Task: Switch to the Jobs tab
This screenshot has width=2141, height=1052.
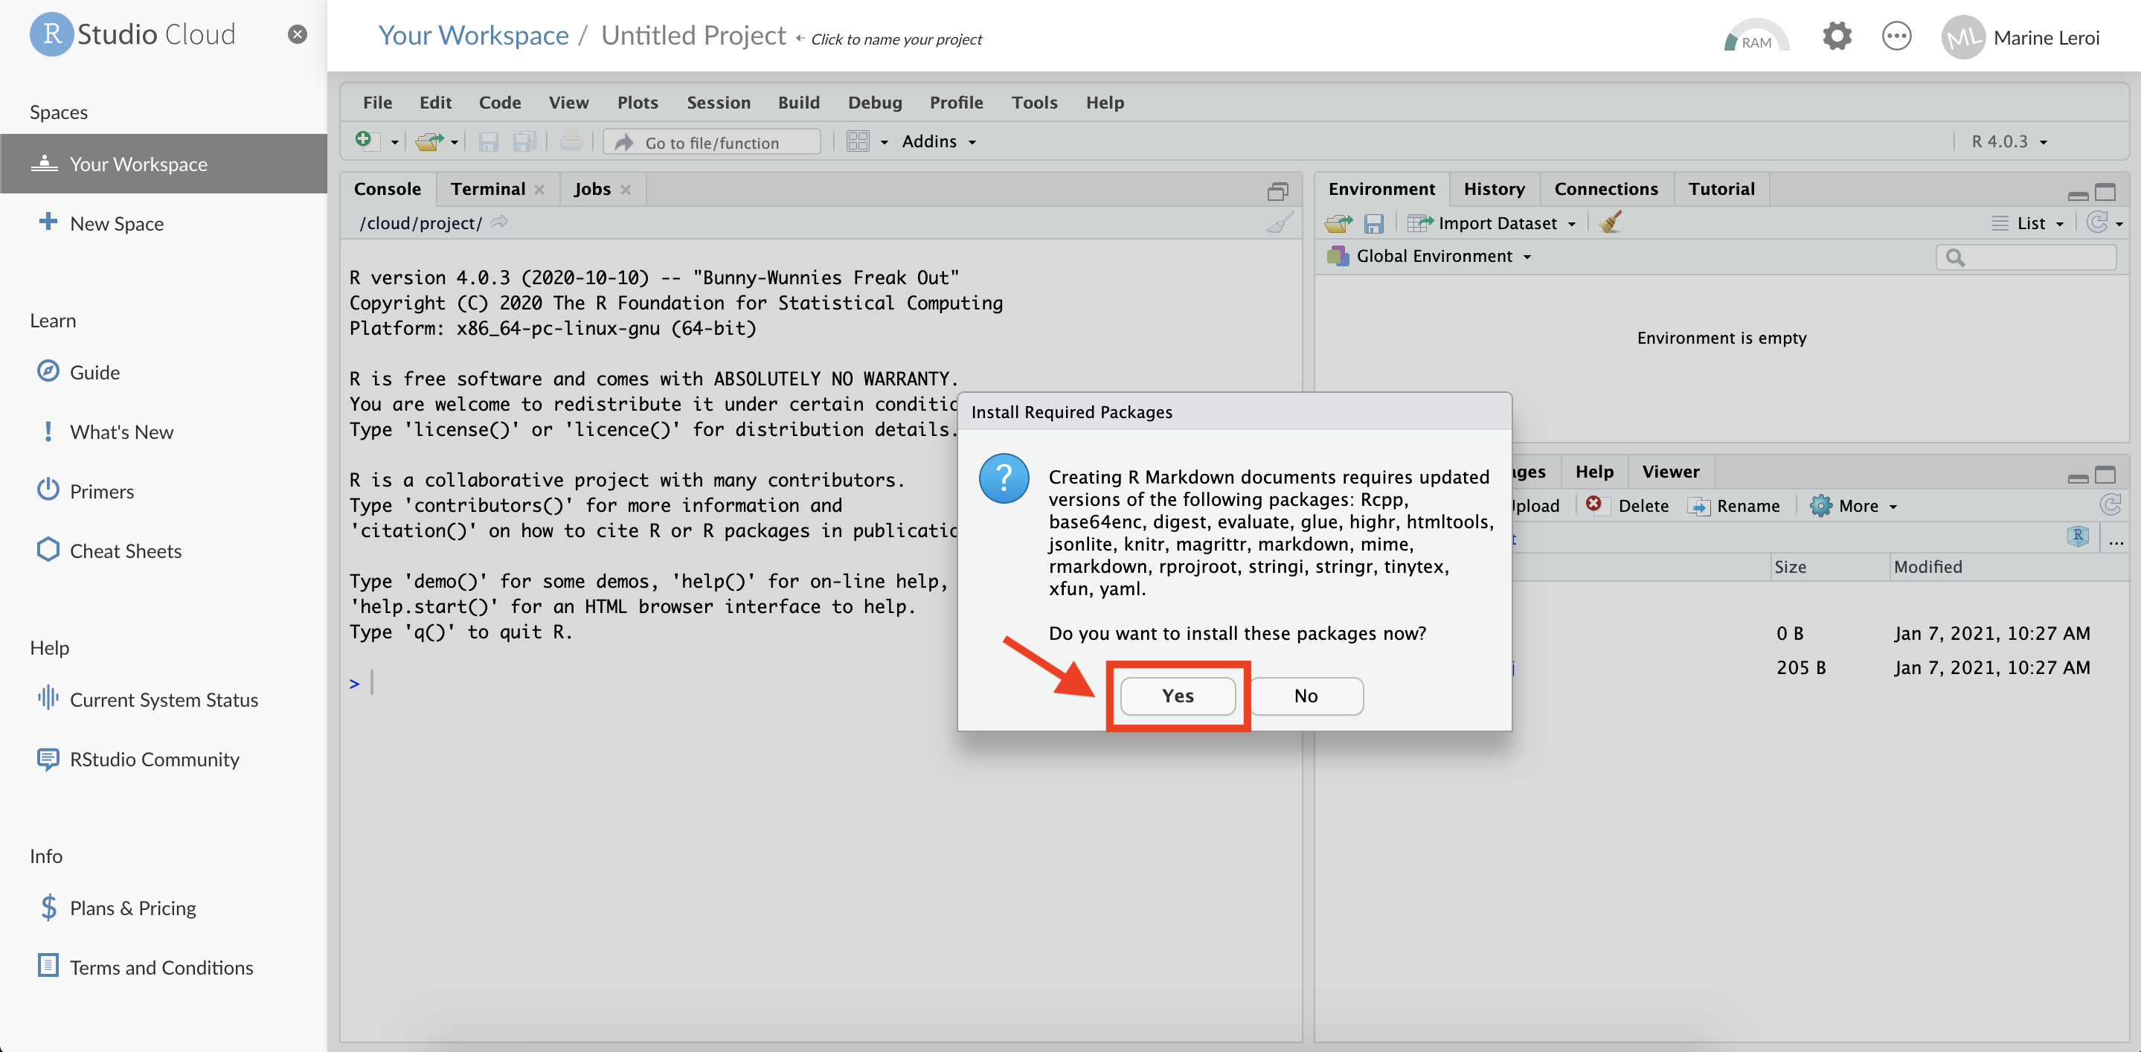Action: (591, 189)
